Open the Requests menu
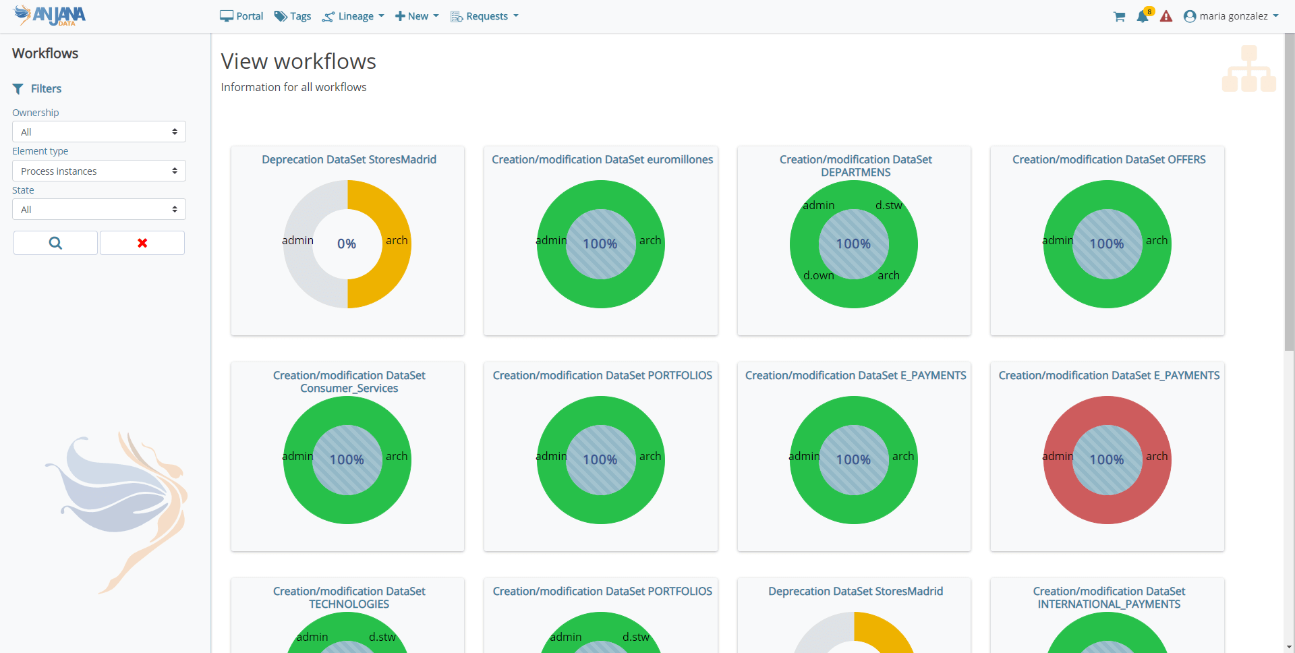The width and height of the screenshot is (1295, 653). (x=484, y=16)
